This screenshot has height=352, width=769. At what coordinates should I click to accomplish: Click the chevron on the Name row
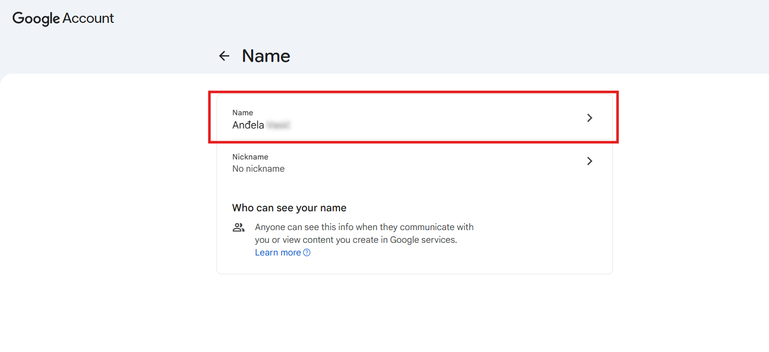tap(589, 118)
